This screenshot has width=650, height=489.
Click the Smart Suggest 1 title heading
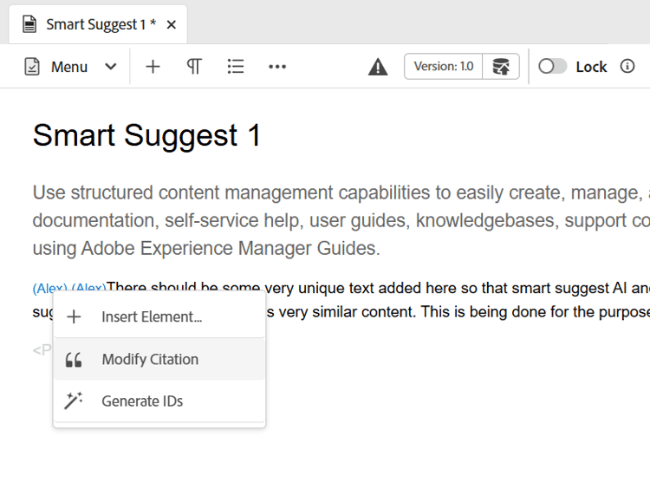click(146, 135)
